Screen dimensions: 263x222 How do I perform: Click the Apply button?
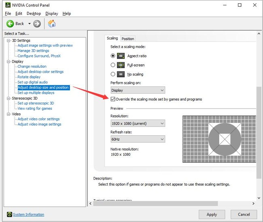[212, 214]
